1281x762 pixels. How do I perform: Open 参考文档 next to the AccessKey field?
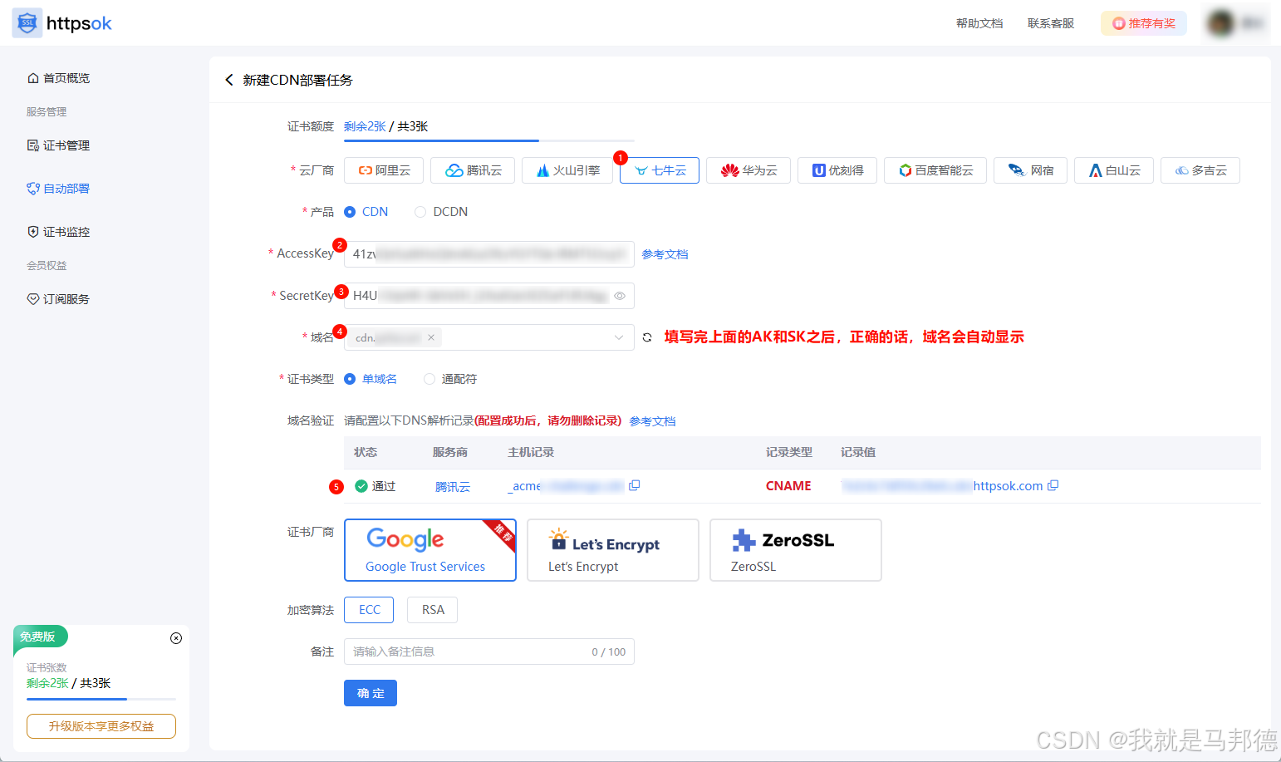click(x=664, y=253)
